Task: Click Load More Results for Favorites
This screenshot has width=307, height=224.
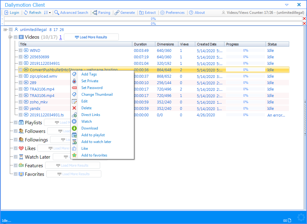Action: click(x=74, y=174)
